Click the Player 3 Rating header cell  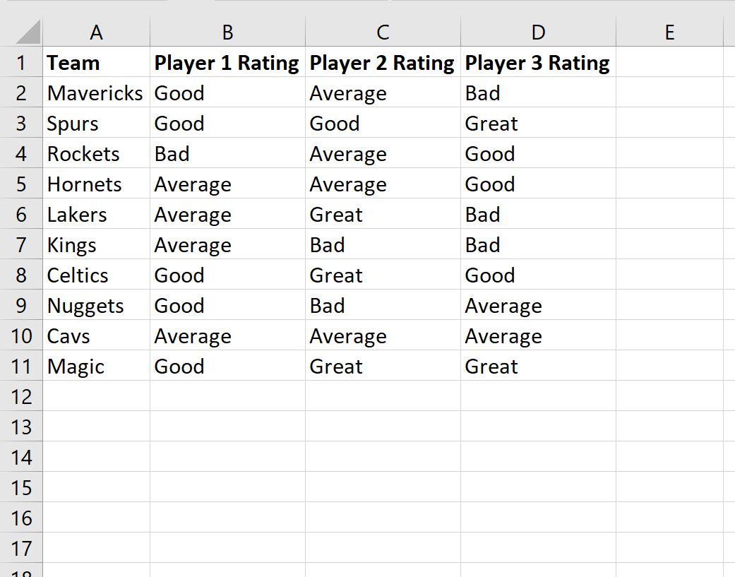click(x=538, y=63)
